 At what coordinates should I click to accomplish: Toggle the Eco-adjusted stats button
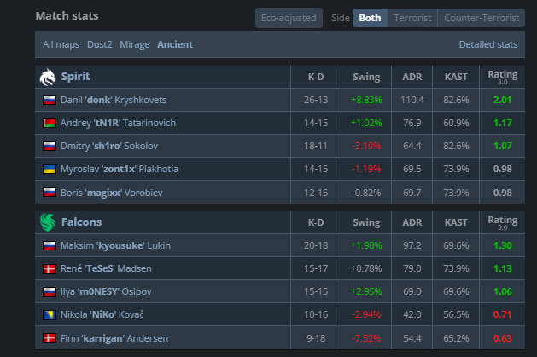[x=289, y=18]
